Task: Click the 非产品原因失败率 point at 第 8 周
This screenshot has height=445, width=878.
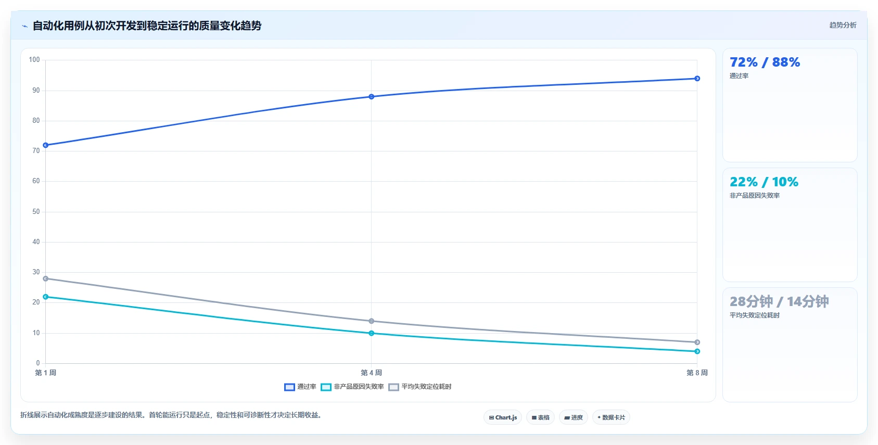Action: pos(697,351)
